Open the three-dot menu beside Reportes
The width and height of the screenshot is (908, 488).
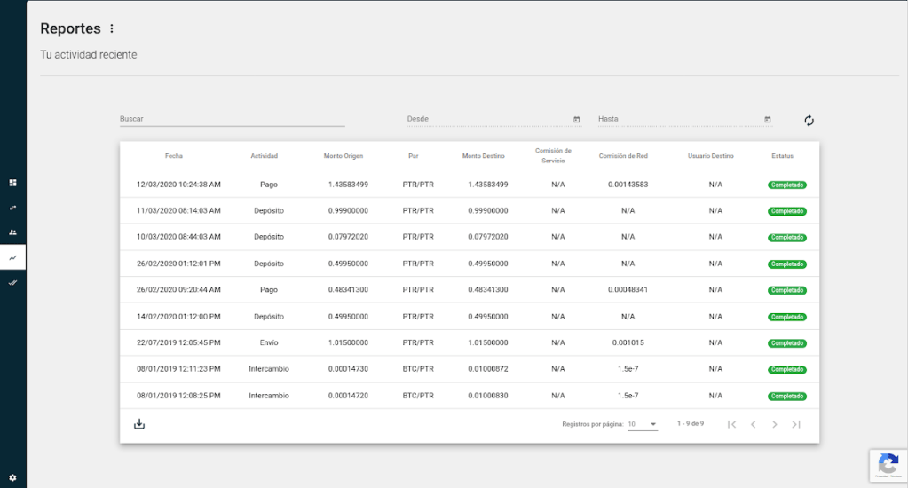pos(112,29)
